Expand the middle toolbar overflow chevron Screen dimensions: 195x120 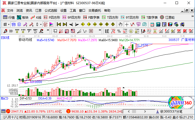coord(100,30)
